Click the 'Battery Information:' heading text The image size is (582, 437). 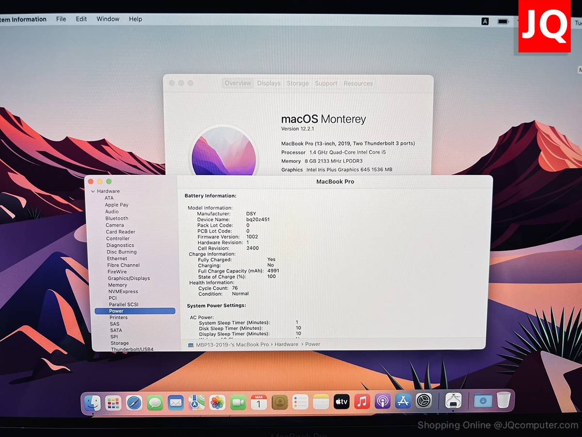(210, 196)
